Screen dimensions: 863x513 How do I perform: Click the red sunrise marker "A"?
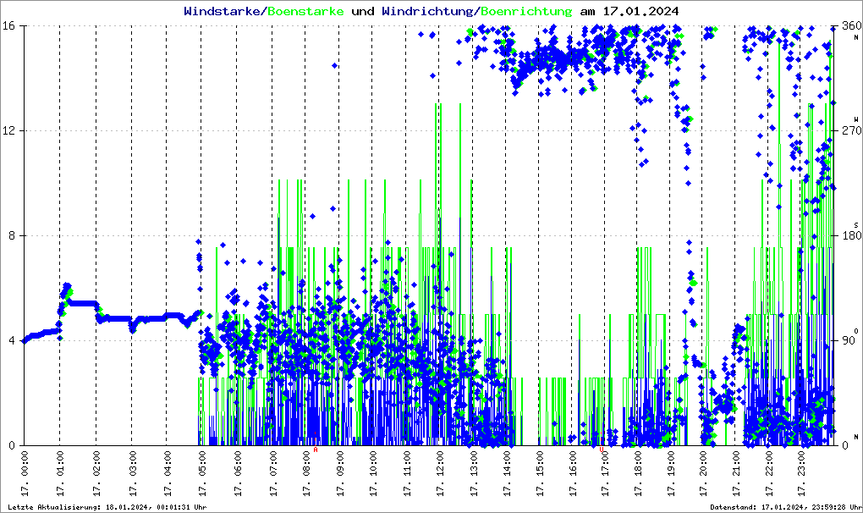[x=316, y=450]
